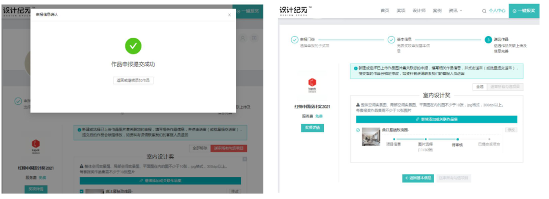Click the 一键报奖 button behind the dialog
Viewport: 549px width, 199px height.
[x=248, y=11]
